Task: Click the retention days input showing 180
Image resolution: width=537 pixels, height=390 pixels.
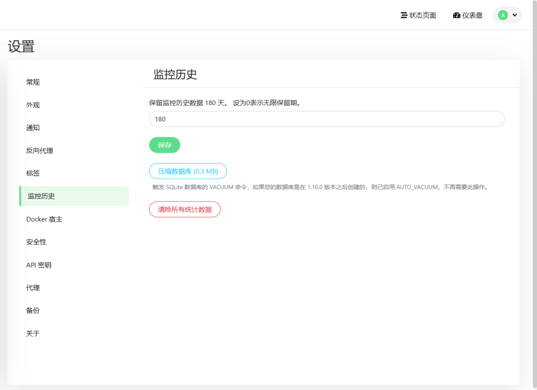Action: pos(326,119)
